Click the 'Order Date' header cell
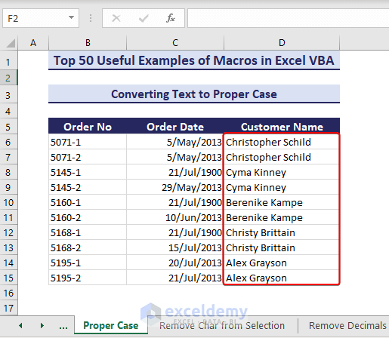 coord(175,127)
